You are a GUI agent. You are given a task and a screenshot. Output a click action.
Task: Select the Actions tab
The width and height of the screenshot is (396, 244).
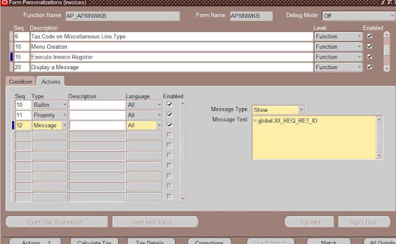click(x=51, y=82)
